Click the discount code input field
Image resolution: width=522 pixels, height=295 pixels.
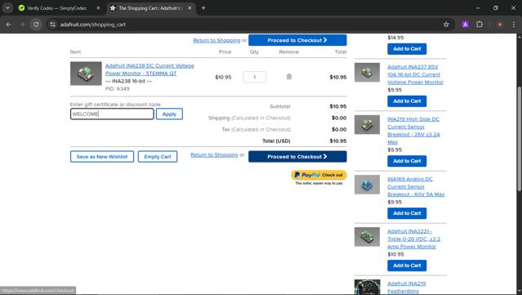(x=112, y=114)
